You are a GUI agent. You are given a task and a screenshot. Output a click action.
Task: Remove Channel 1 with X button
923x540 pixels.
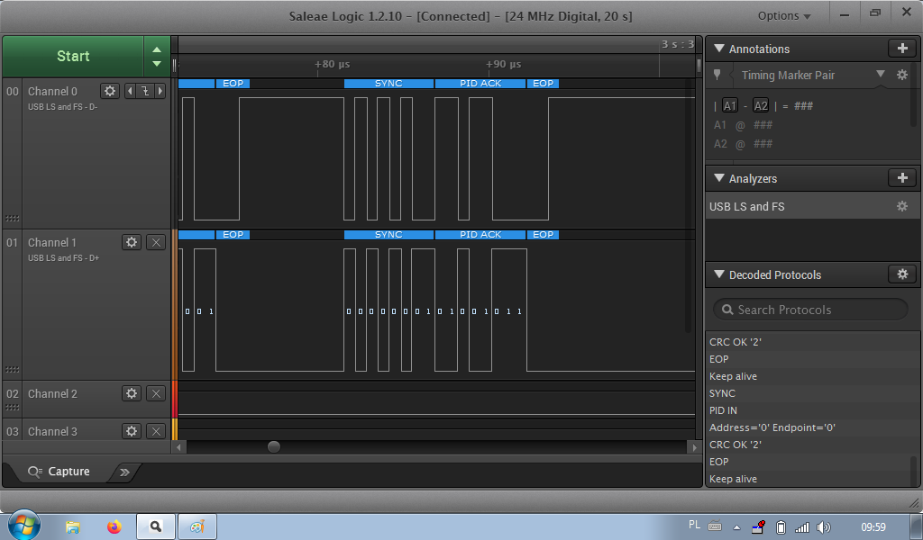point(155,242)
